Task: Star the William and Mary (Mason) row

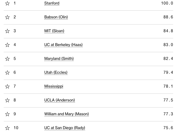Action: tap(7, 114)
